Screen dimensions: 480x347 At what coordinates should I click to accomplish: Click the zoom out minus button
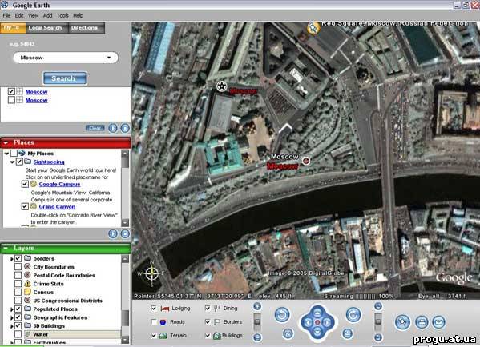[x=257, y=337]
